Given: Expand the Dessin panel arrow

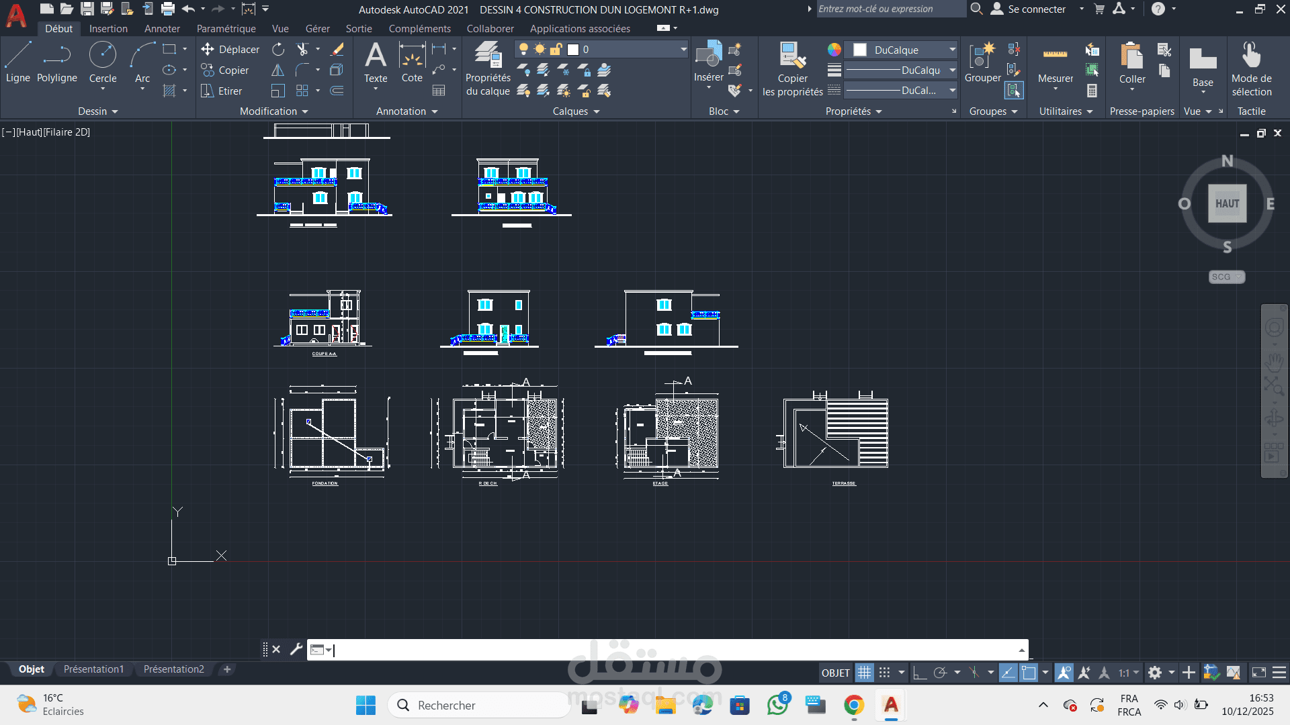Looking at the screenshot, I should [115, 111].
